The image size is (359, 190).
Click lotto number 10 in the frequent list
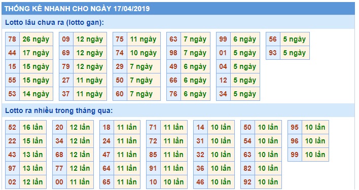tap(153, 182)
